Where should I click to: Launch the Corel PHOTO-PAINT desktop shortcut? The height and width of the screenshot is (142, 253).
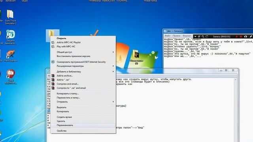coord(11,77)
